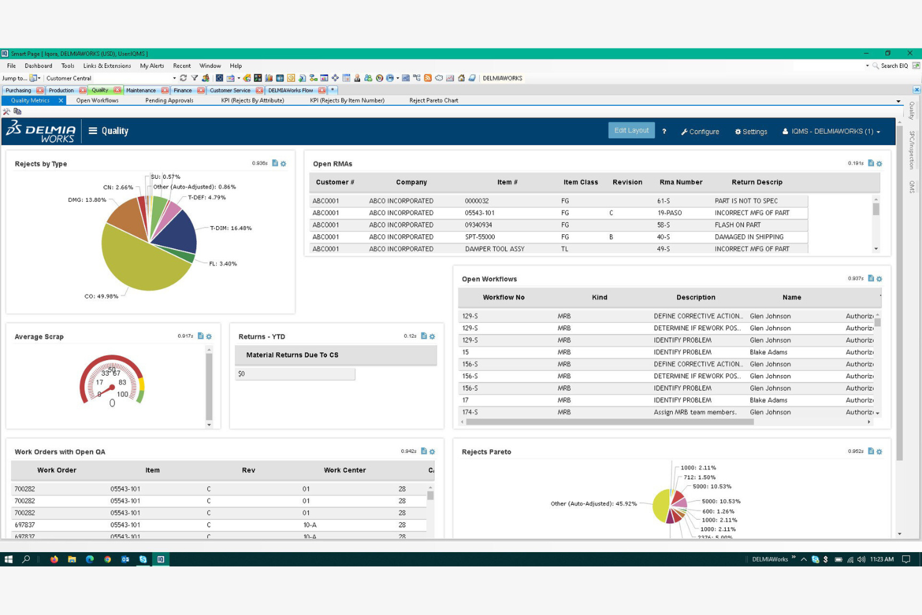Select the KPI (Rejects By Attribute) subtab
Viewport: 922px width, 615px height.
point(252,100)
